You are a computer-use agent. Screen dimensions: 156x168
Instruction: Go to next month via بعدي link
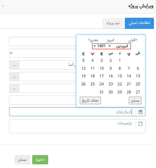tap(93, 40)
